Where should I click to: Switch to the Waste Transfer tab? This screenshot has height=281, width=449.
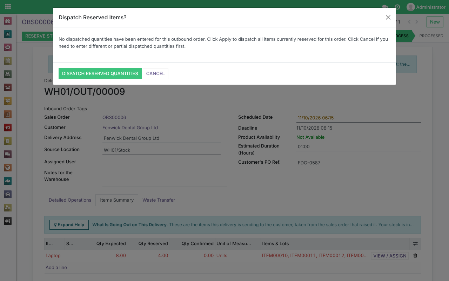click(x=159, y=200)
